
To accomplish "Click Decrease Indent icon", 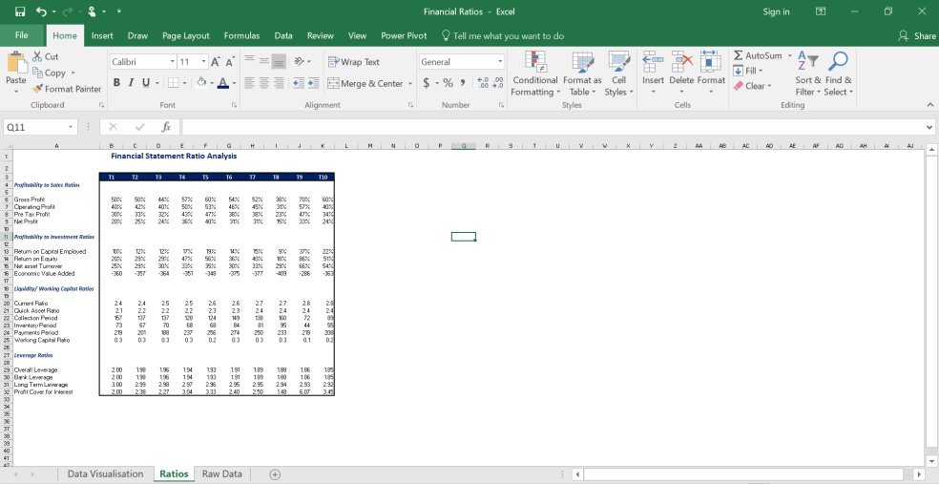I will 299,83.
